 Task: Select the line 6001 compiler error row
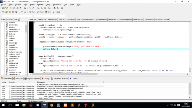point(52,86)
